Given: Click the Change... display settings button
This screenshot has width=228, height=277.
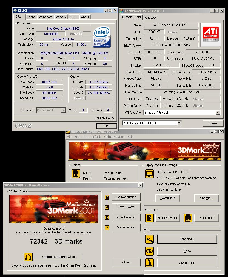Looking at the screenshot, I should 206,198.
